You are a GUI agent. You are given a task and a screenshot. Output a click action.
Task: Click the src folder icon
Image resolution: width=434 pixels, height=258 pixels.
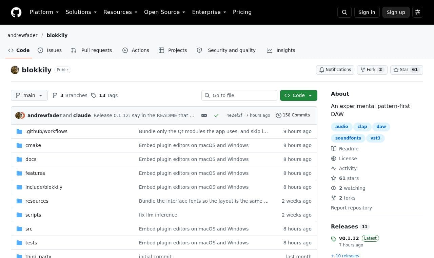[x=19, y=229]
